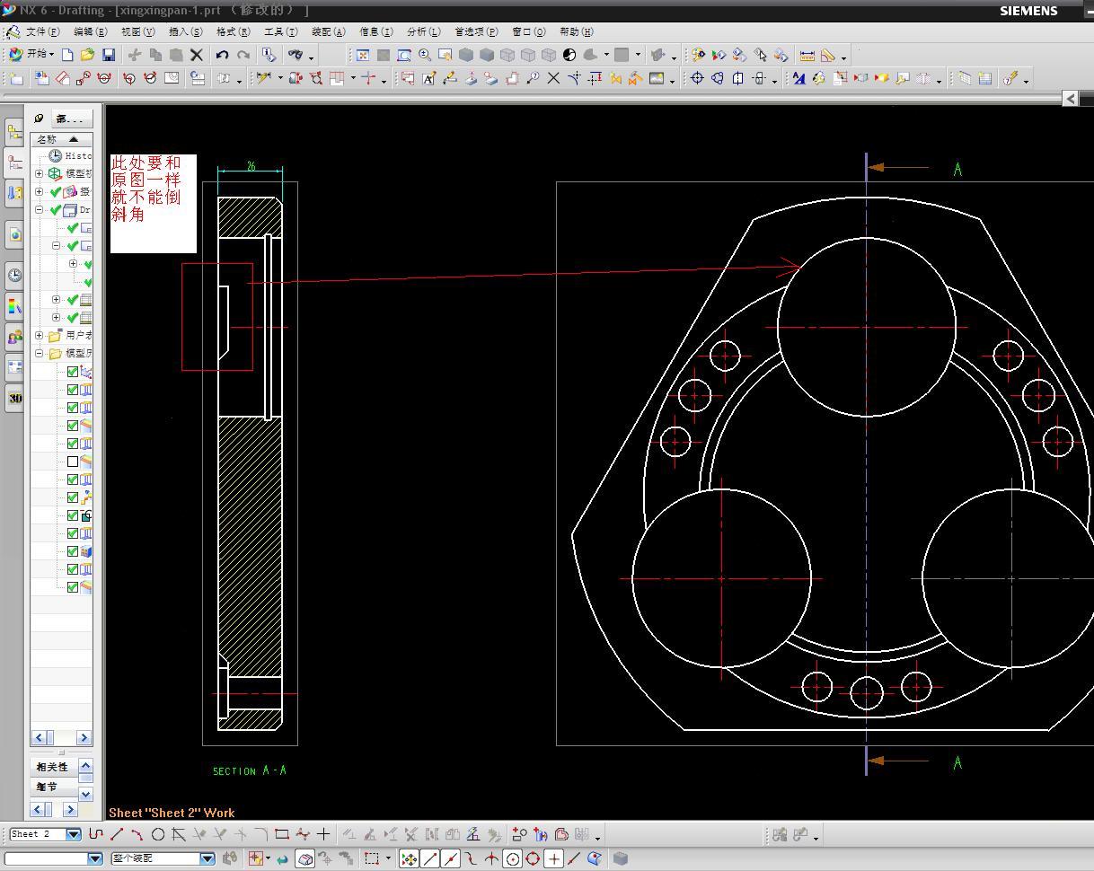Open the 帮助(H) menu

(576, 31)
